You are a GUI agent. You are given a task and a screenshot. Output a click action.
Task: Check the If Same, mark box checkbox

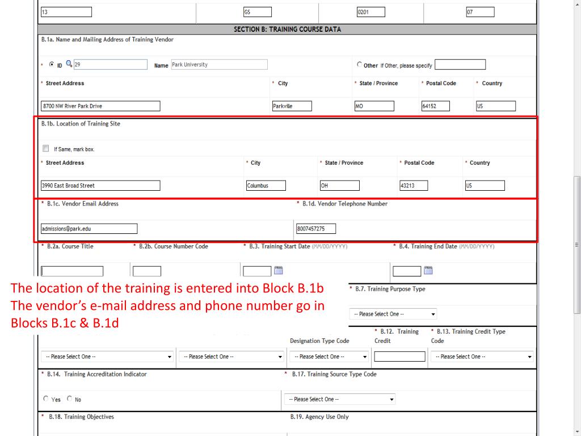tap(45, 148)
